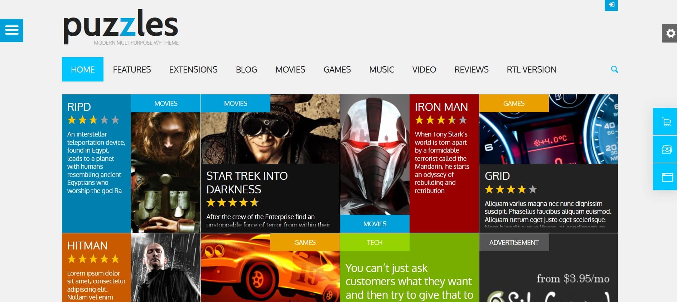677x302 pixels.
Task: Open the EXTENSIONS menu
Action: 193,69
